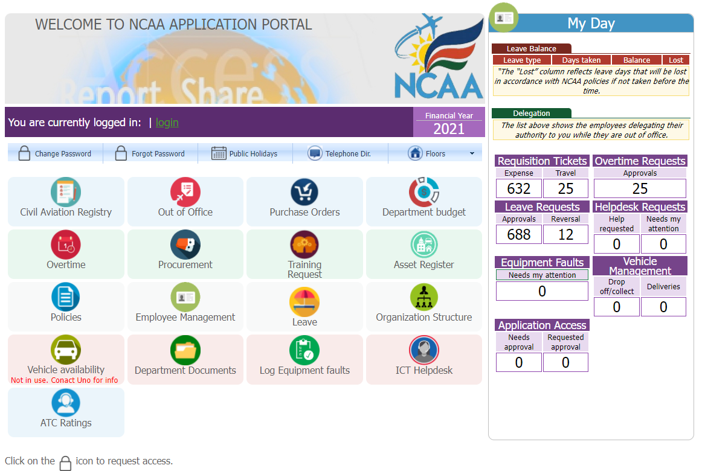
Task: Click the Days taken column header
Action: [x=581, y=60]
